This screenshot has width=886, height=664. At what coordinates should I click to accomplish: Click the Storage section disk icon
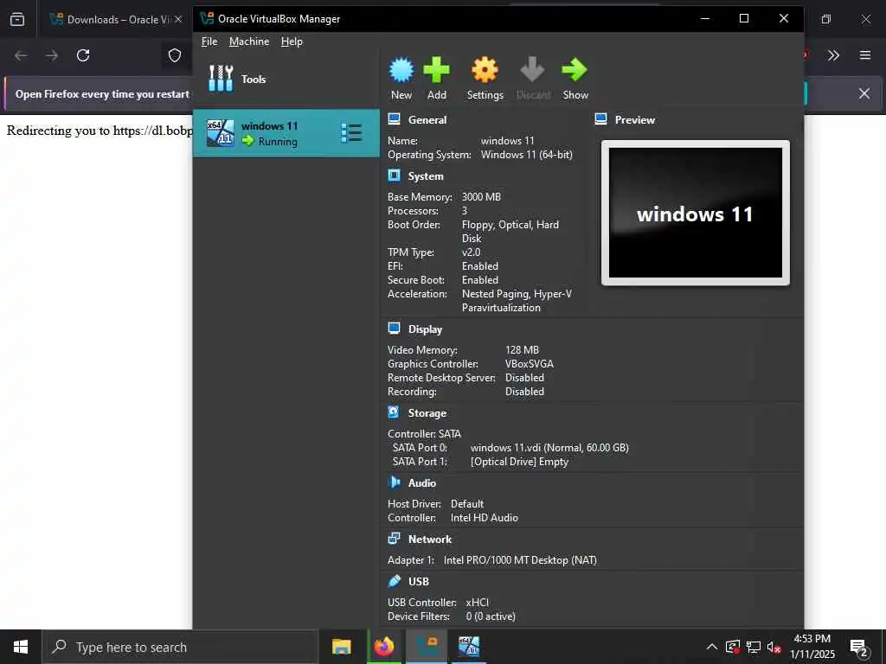pos(394,412)
